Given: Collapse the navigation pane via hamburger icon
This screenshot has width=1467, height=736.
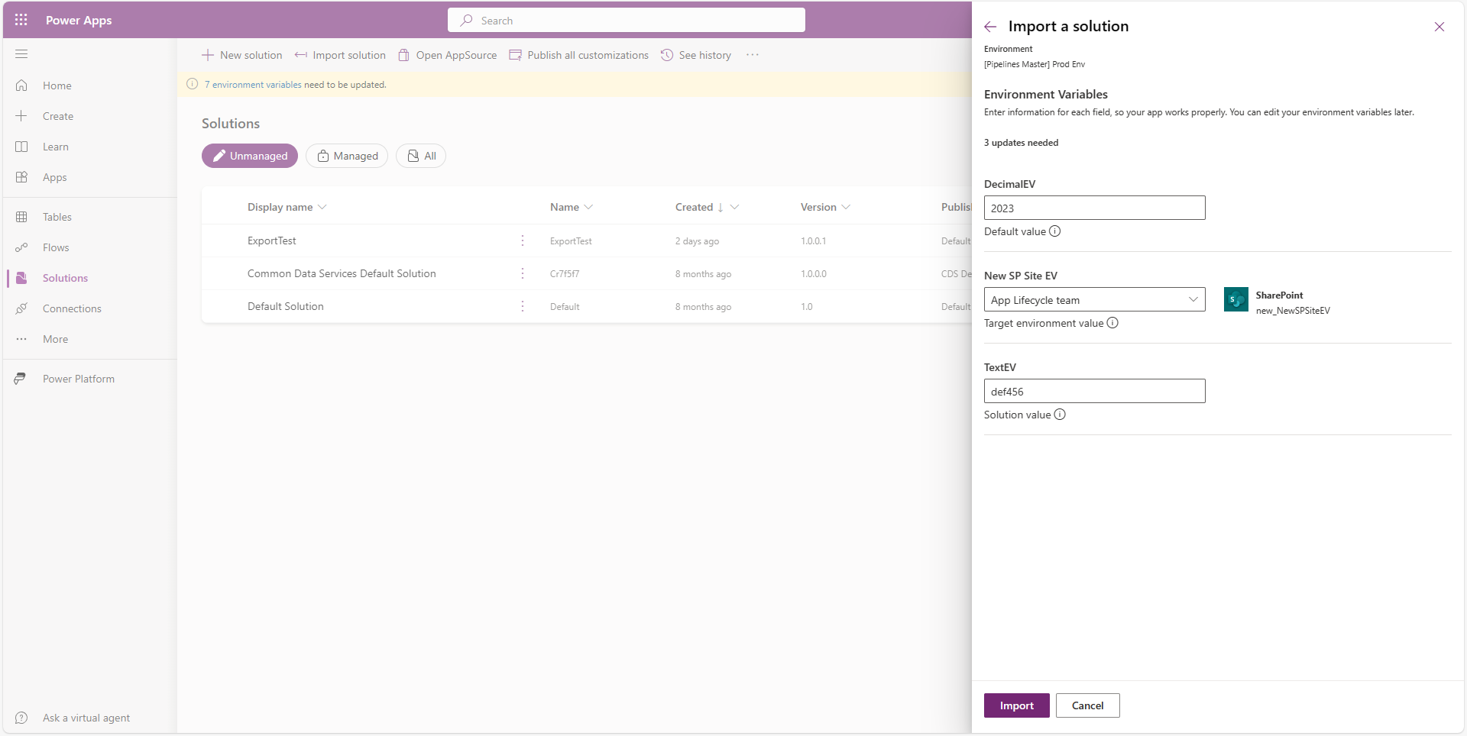Looking at the screenshot, I should click(x=21, y=53).
